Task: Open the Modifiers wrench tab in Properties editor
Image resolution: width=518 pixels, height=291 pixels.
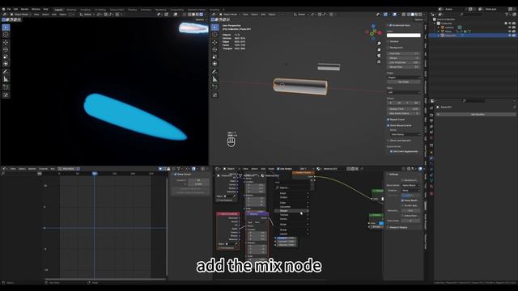Action: [x=431, y=158]
